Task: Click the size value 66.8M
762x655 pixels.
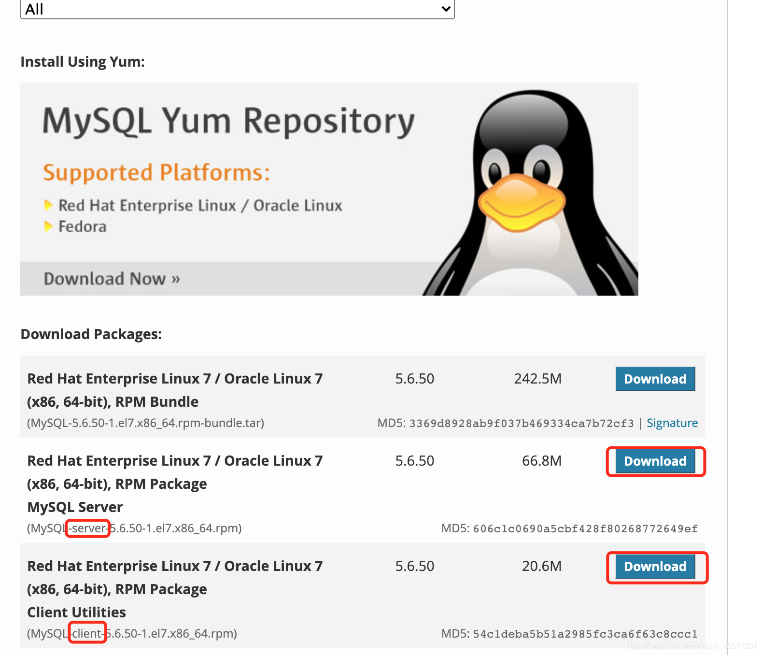Action: coord(541,461)
